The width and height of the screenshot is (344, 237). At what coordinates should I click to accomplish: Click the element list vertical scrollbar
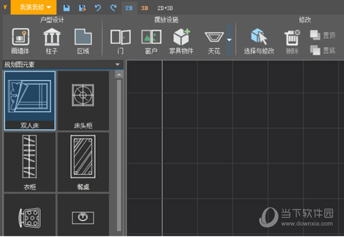click(x=119, y=155)
